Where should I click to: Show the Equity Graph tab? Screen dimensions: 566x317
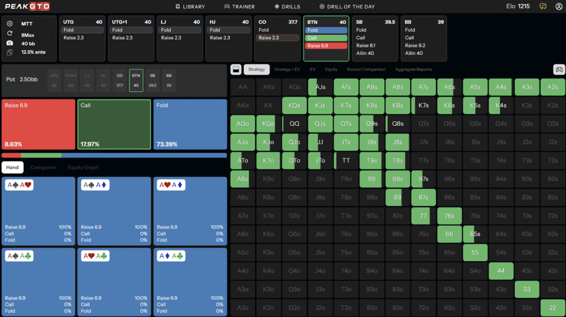point(82,167)
